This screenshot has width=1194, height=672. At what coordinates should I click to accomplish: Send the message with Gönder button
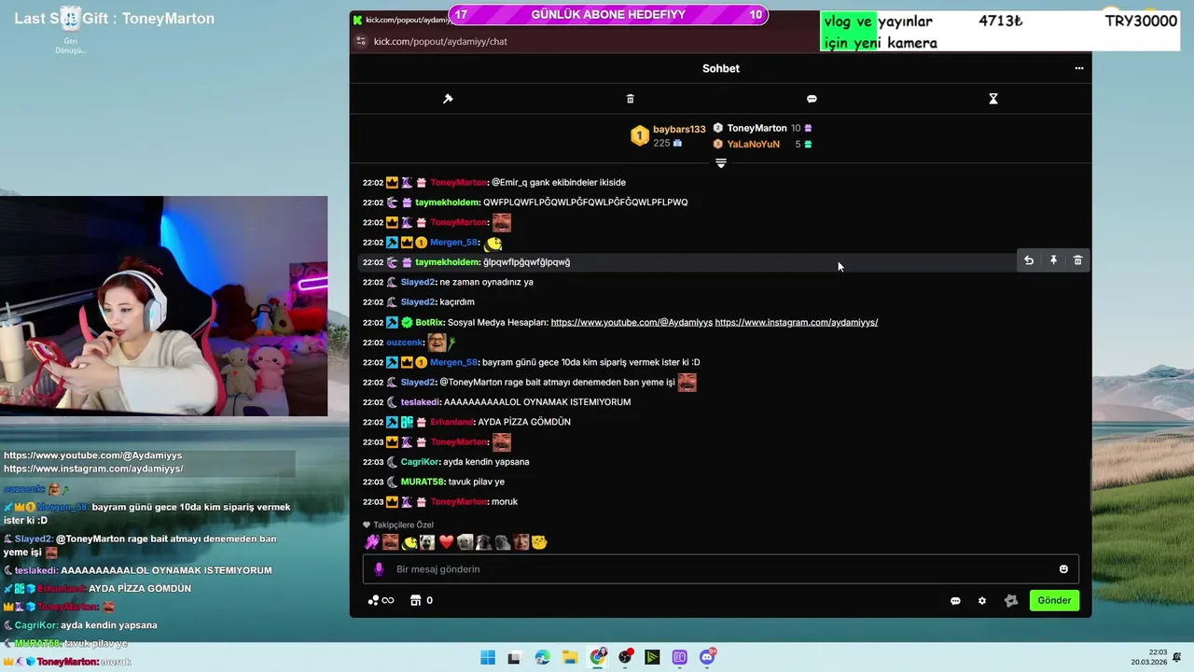pyautogui.click(x=1054, y=600)
